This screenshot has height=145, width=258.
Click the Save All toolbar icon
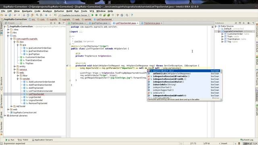point(6,15)
